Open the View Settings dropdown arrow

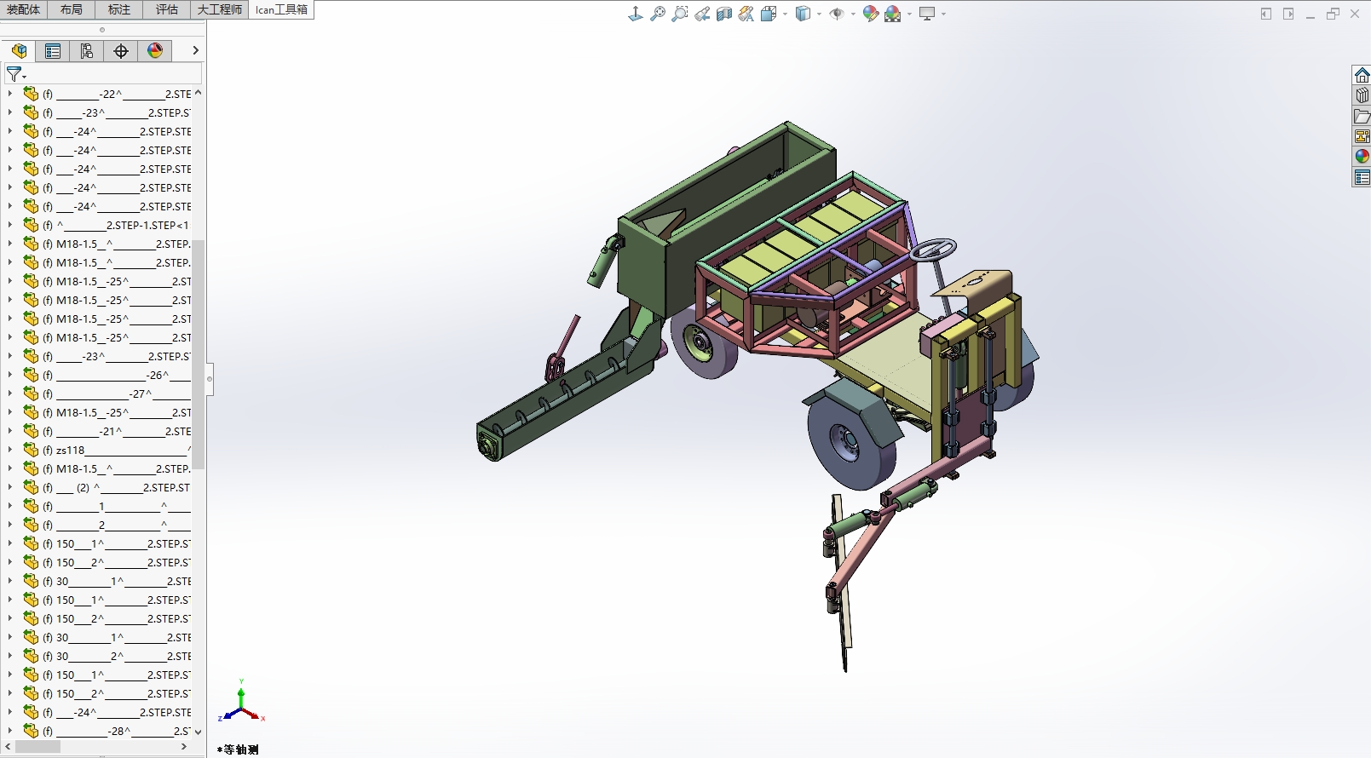[944, 14]
